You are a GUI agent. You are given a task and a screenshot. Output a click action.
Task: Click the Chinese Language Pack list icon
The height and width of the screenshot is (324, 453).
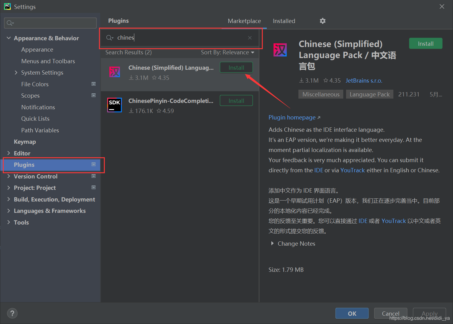point(115,72)
